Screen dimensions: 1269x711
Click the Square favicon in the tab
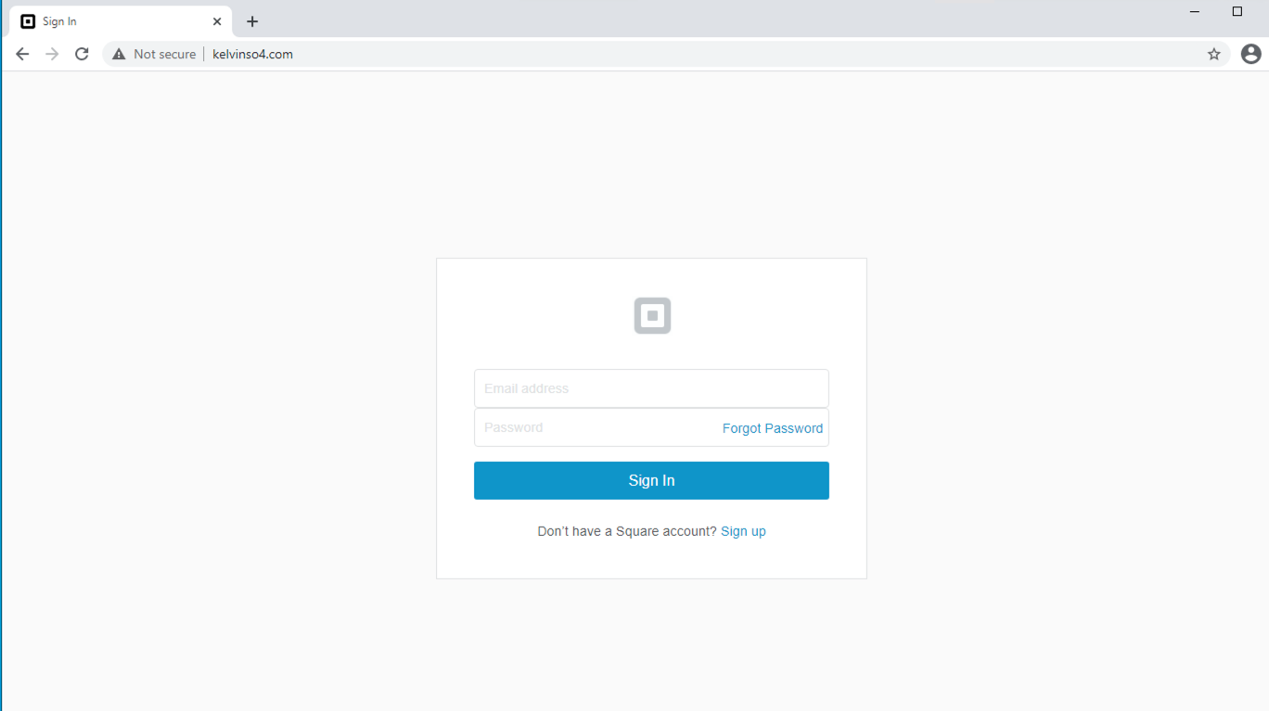tap(28, 21)
